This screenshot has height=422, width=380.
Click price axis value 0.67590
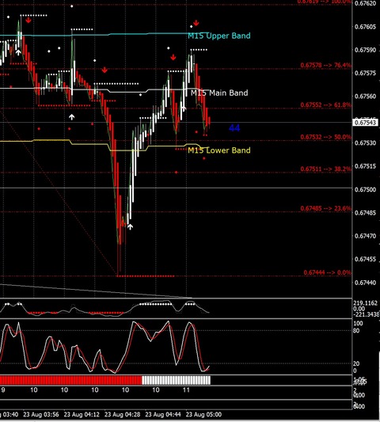click(365, 50)
